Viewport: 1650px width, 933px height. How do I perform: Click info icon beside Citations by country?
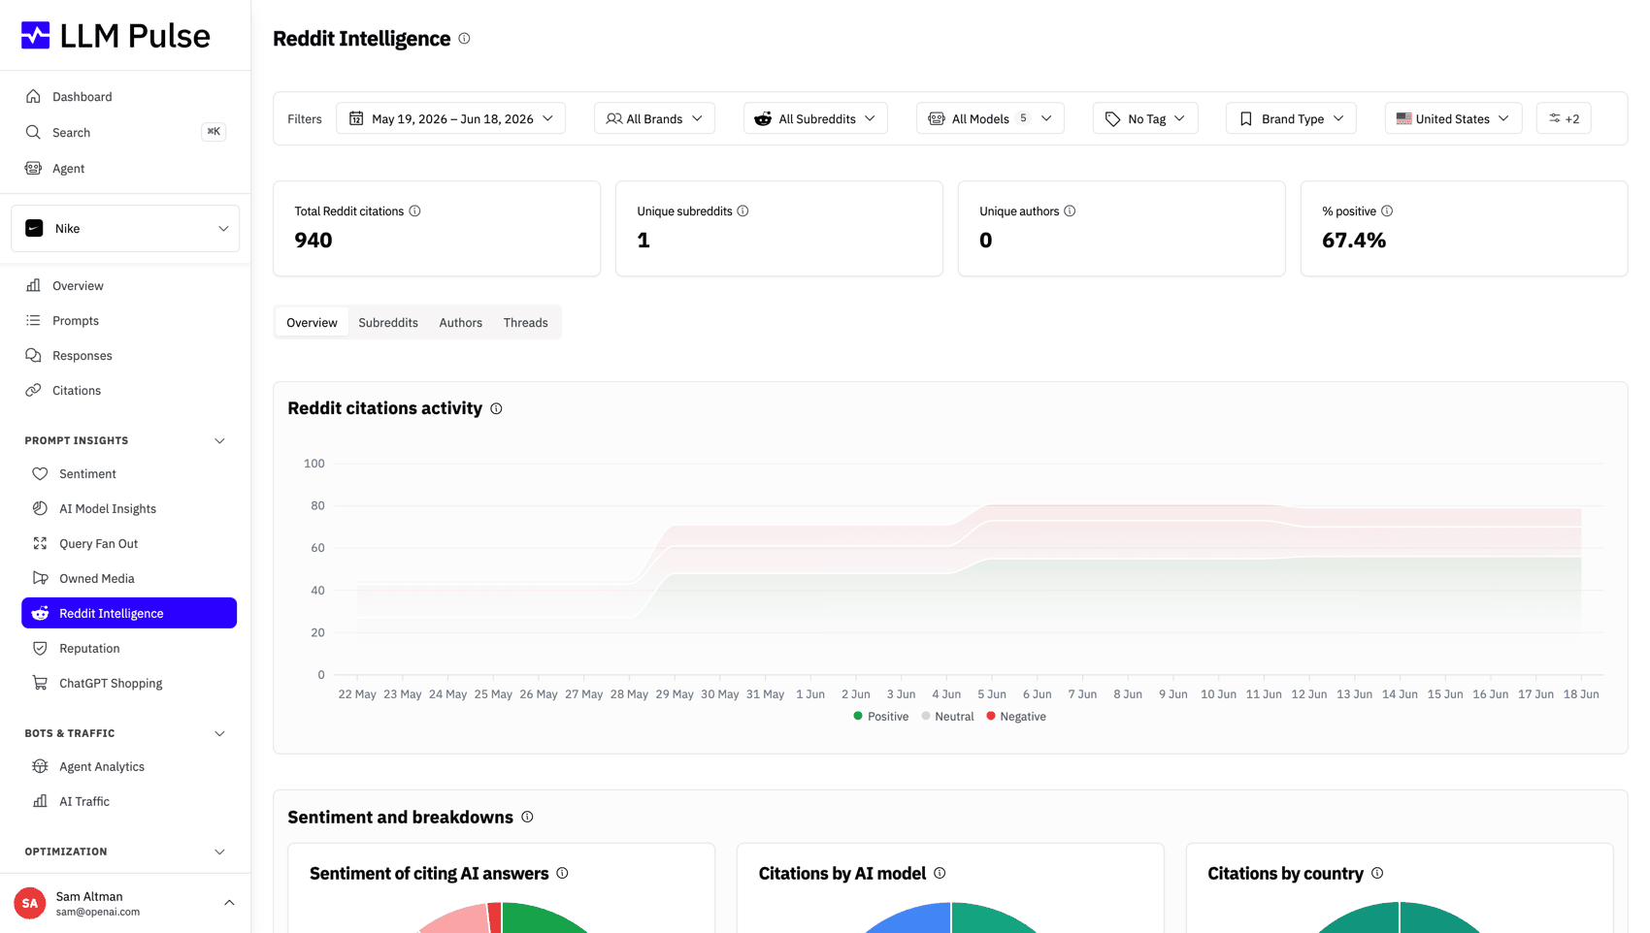tap(1377, 873)
